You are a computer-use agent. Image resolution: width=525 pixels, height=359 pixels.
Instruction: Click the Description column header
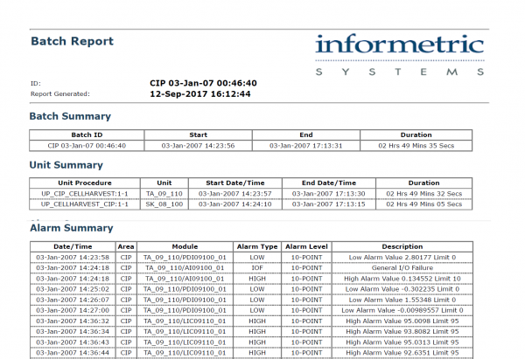(402, 246)
